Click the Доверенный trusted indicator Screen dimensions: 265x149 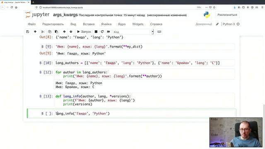click(x=204, y=24)
